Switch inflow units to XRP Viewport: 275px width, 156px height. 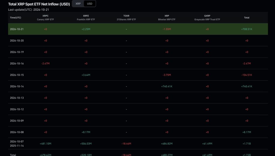[78, 4]
